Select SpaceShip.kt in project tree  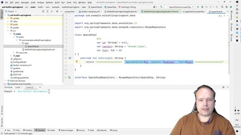(33, 46)
